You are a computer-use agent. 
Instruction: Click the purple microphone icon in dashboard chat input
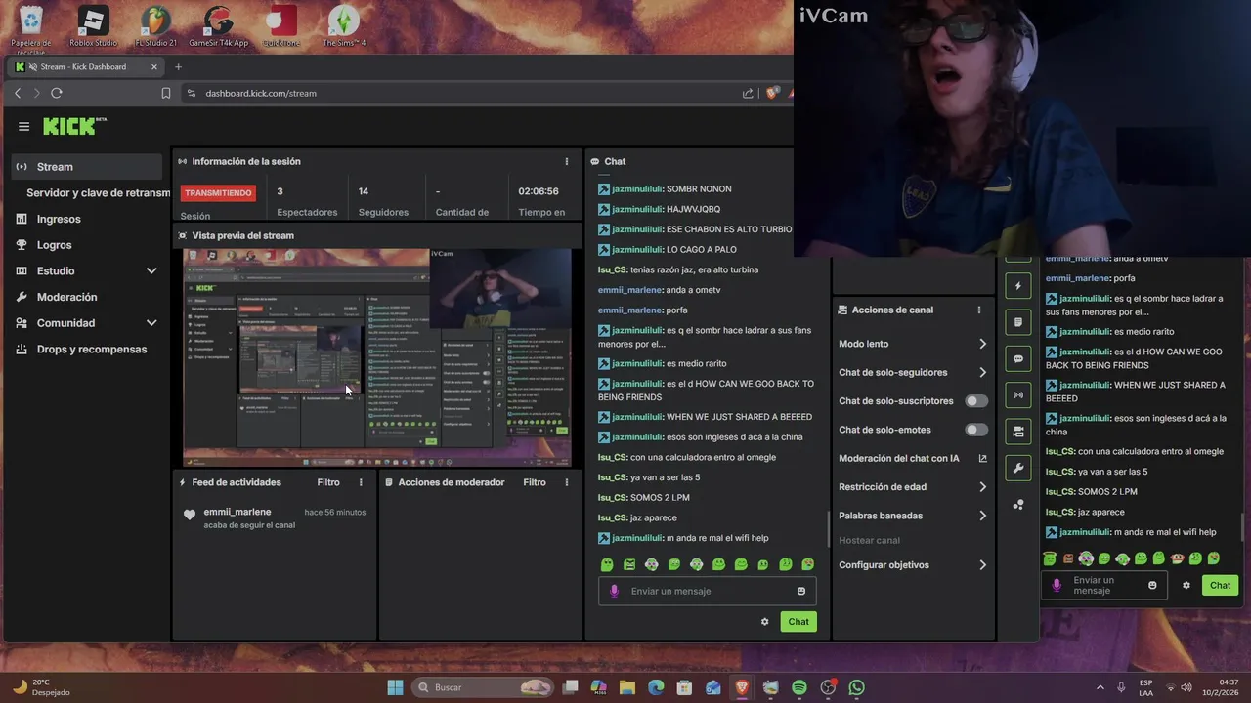(x=615, y=591)
